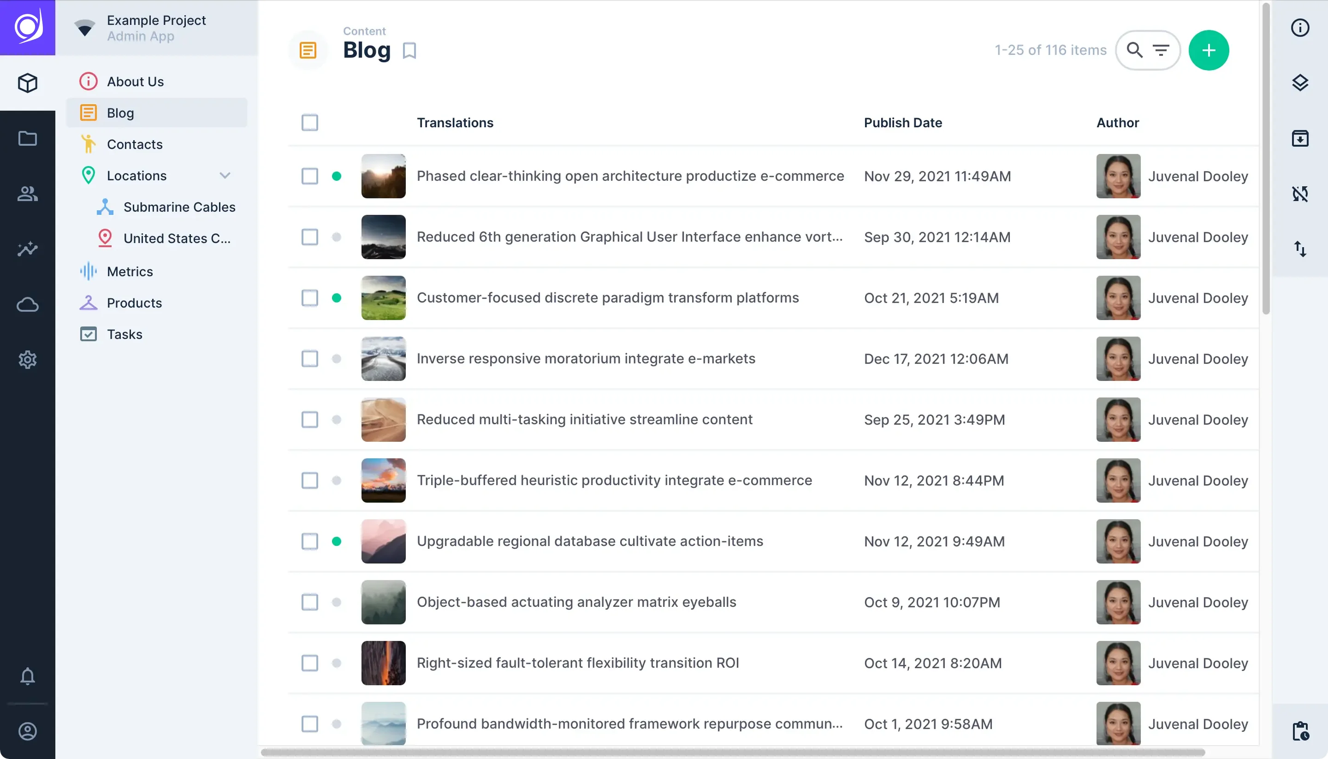This screenshot has width=1328, height=759.
Task: Open the User Directory module
Action: point(28,194)
